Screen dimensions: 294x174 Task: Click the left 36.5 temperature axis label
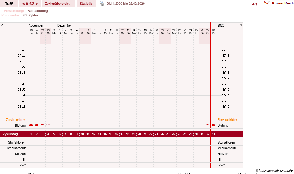click(21, 90)
